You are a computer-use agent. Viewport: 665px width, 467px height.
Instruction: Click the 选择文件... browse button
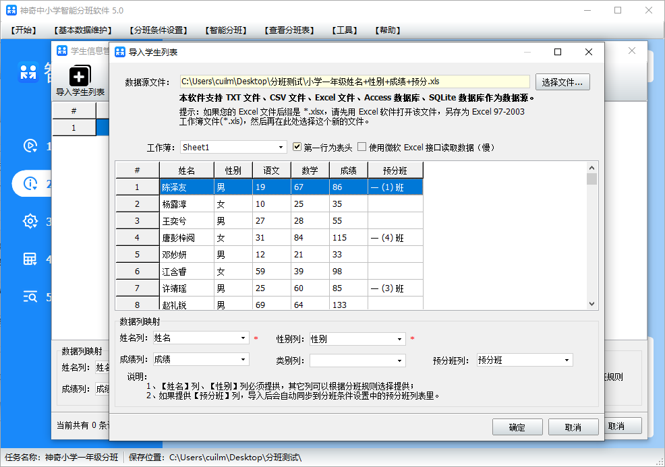pyautogui.click(x=562, y=82)
